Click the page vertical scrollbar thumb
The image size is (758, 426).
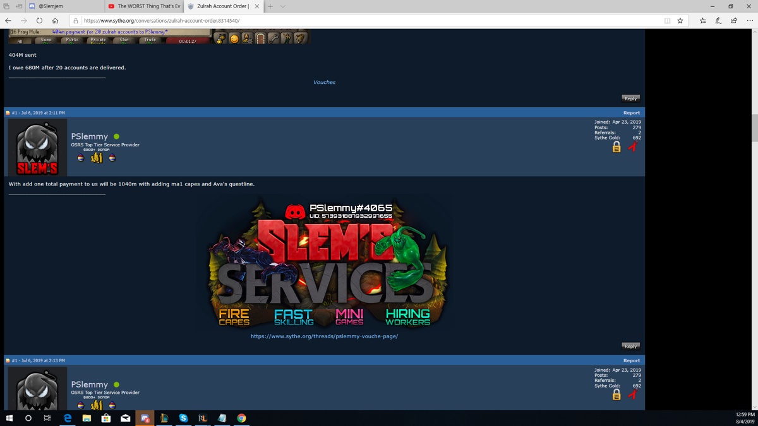754,127
